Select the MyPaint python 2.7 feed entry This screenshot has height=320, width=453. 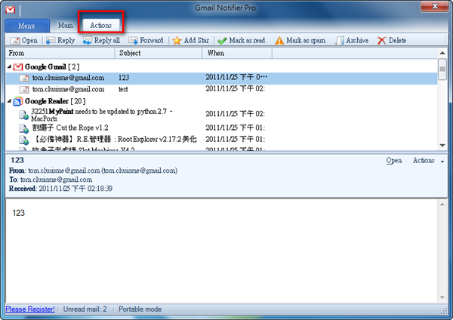click(x=221, y=115)
